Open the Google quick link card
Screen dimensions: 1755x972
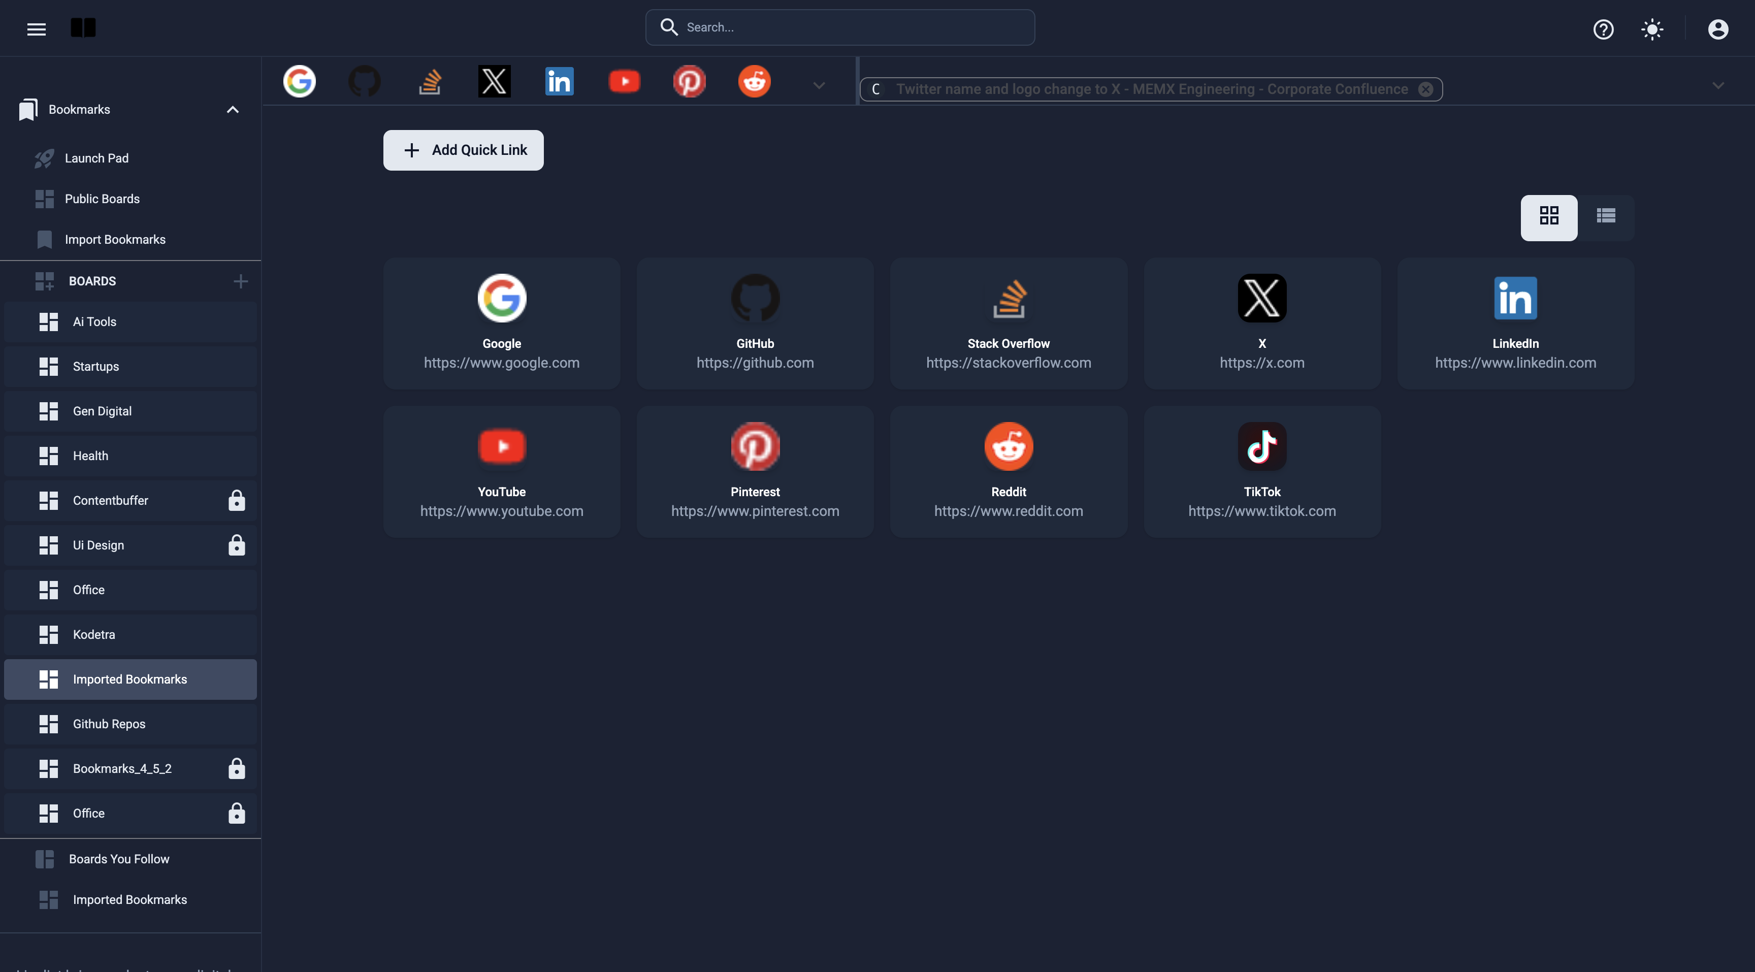(501, 323)
